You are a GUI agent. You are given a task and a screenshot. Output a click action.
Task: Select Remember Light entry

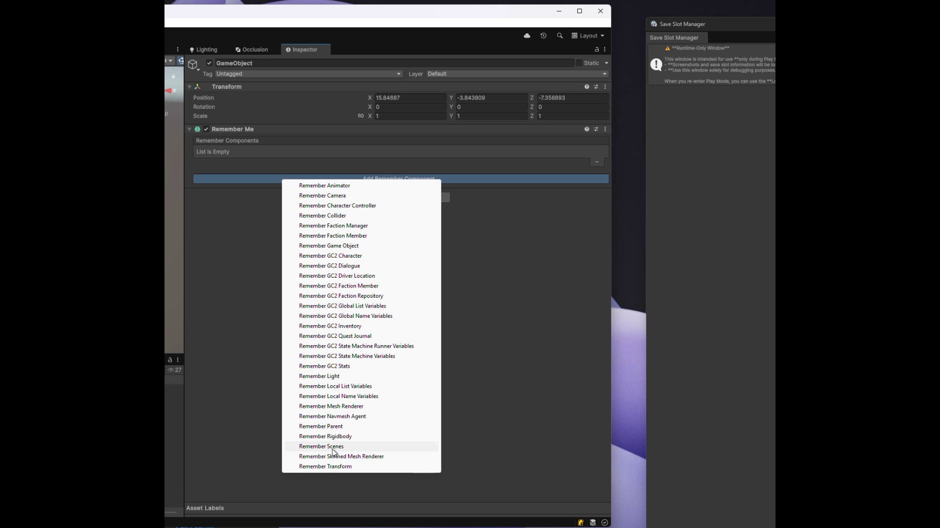361,376
